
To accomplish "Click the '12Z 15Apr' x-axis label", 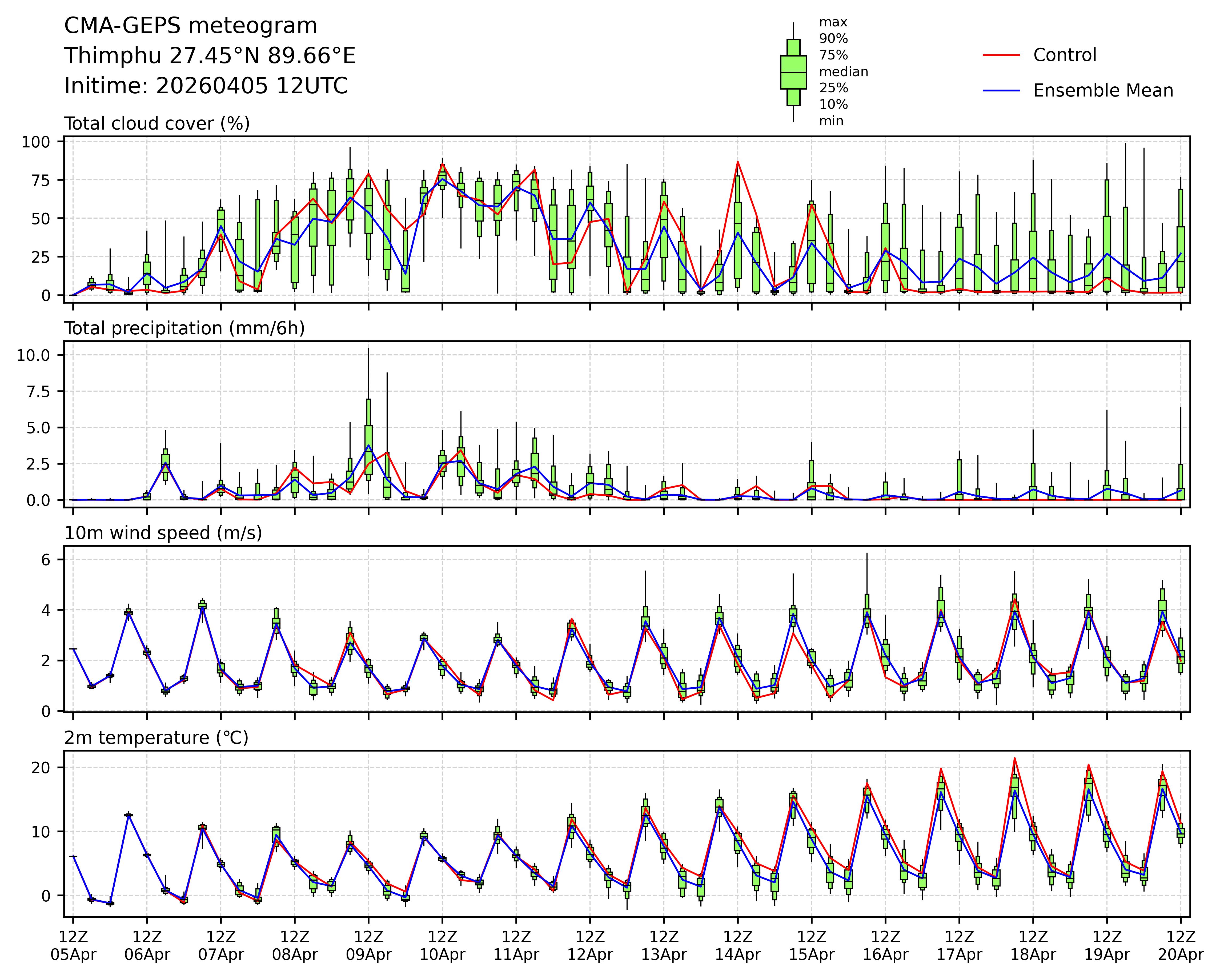I will (x=812, y=946).
